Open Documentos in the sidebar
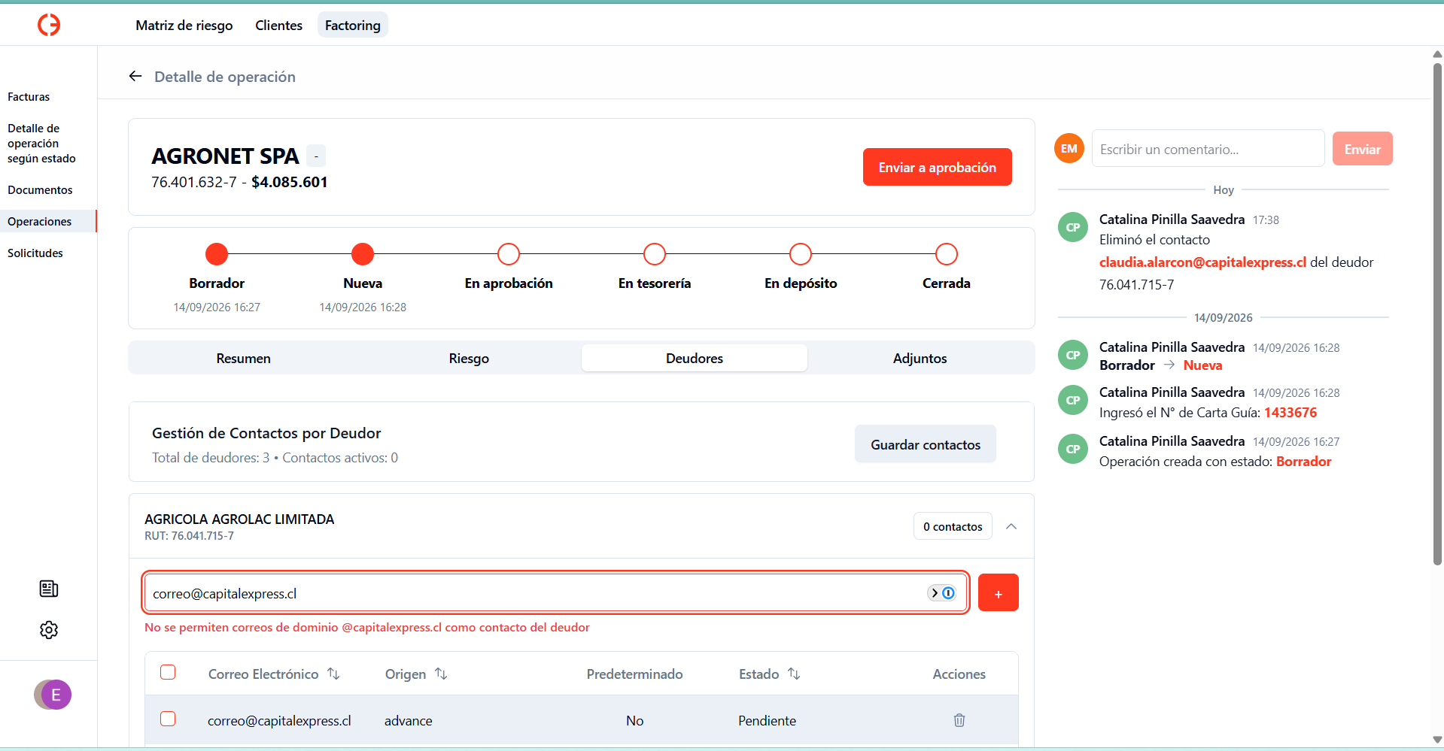 coord(40,190)
